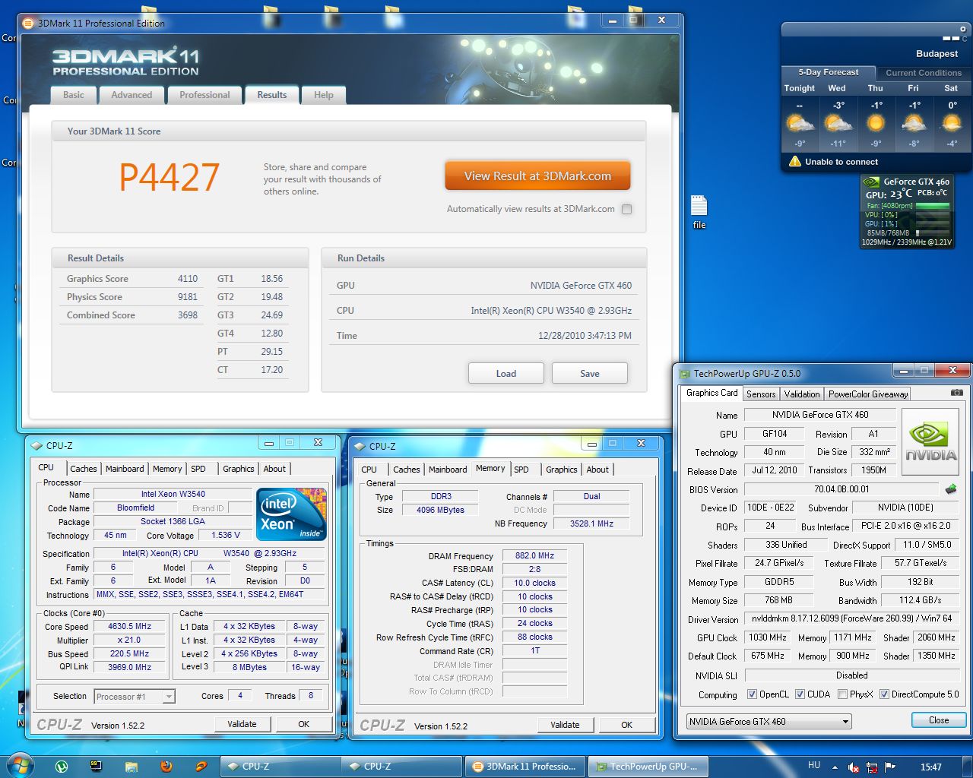Select the desktop icon named file
Image resolution: width=973 pixels, height=778 pixels.
[x=699, y=212]
